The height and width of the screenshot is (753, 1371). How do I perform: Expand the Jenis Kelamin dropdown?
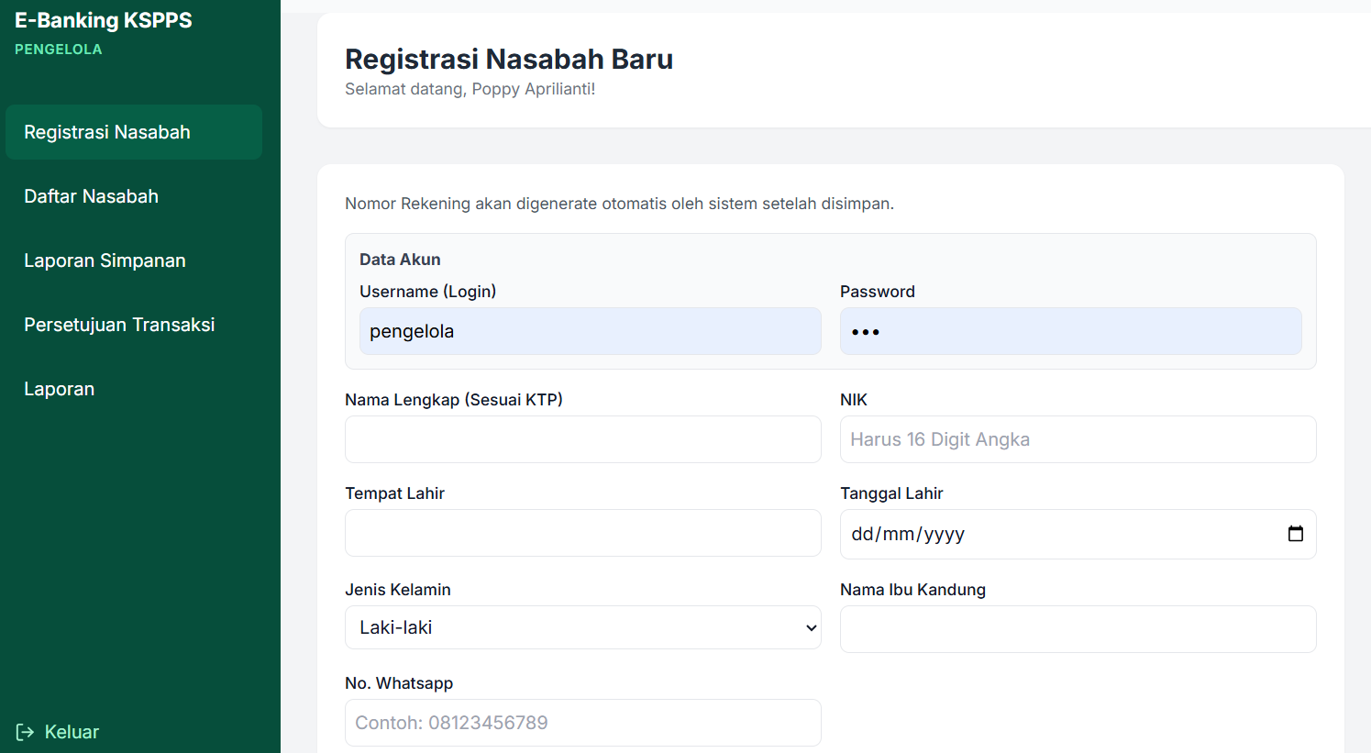tap(582, 627)
